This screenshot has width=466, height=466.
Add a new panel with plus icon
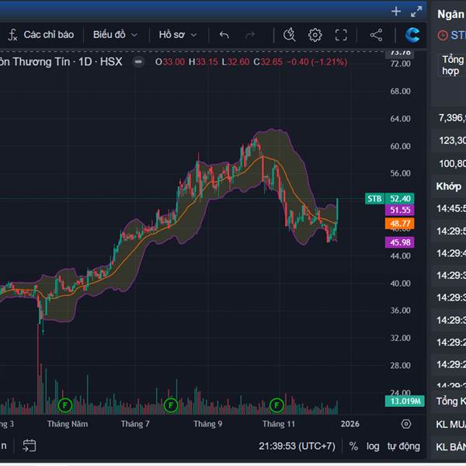tap(396, 11)
